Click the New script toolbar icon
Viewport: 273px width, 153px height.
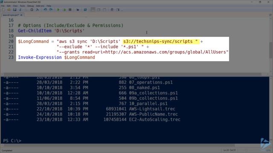(3, 10)
